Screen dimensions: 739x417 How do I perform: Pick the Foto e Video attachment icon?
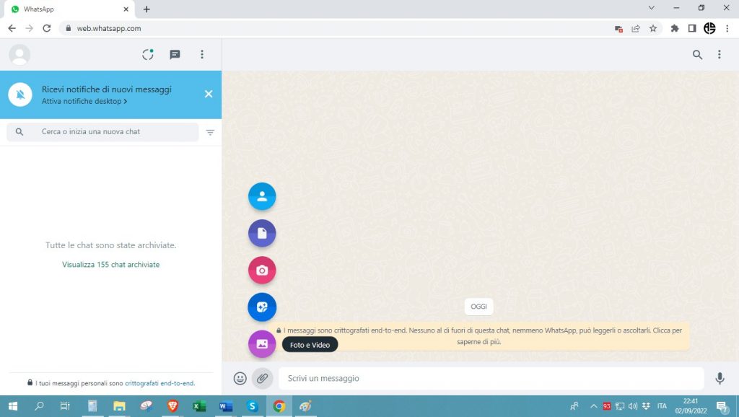tap(262, 344)
